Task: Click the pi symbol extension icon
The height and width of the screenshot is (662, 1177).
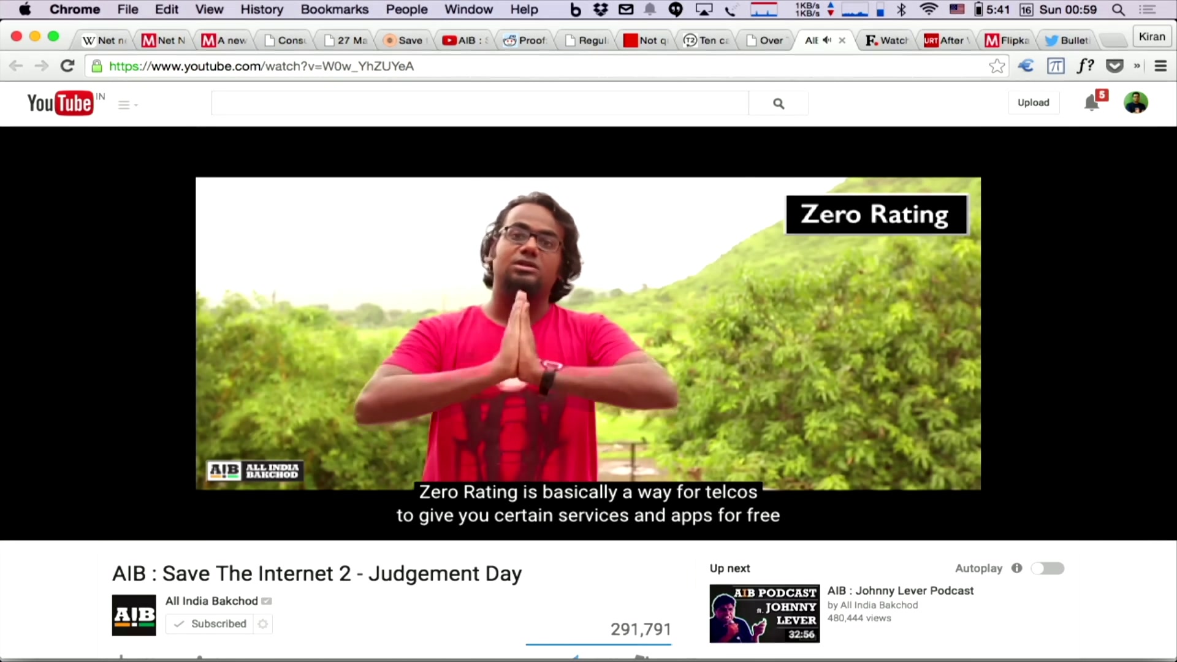Action: pos(1055,66)
